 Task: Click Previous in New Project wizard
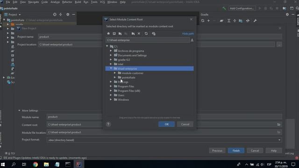point(217,151)
